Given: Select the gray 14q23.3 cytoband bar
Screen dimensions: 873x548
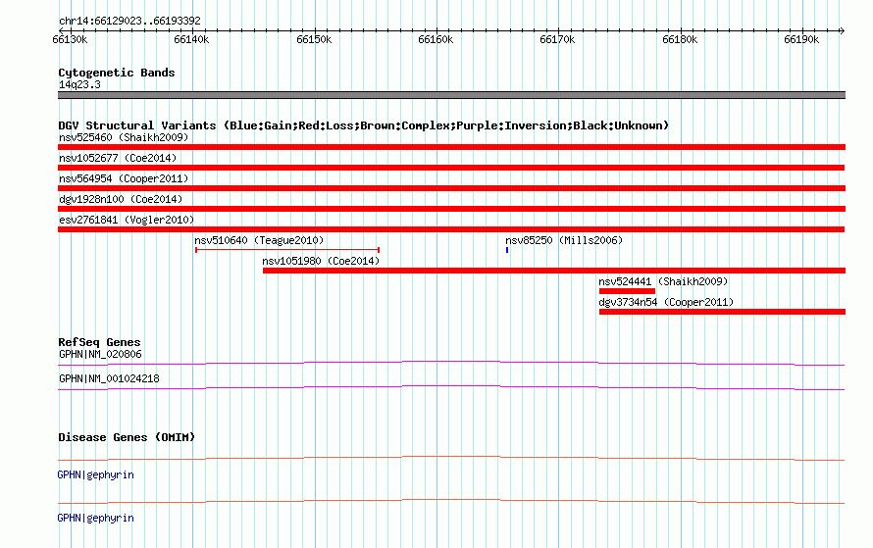Looking at the screenshot, I should (451, 95).
